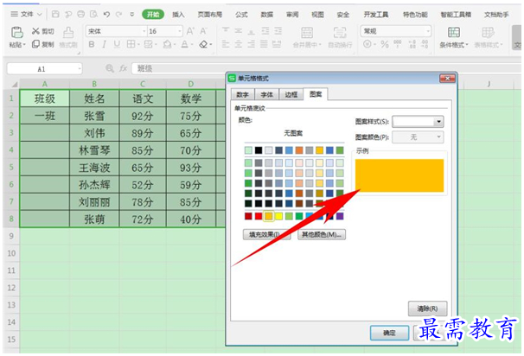Click the select-all corner of sheet
Viewport: 524px width, 356px height.
click(15, 84)
